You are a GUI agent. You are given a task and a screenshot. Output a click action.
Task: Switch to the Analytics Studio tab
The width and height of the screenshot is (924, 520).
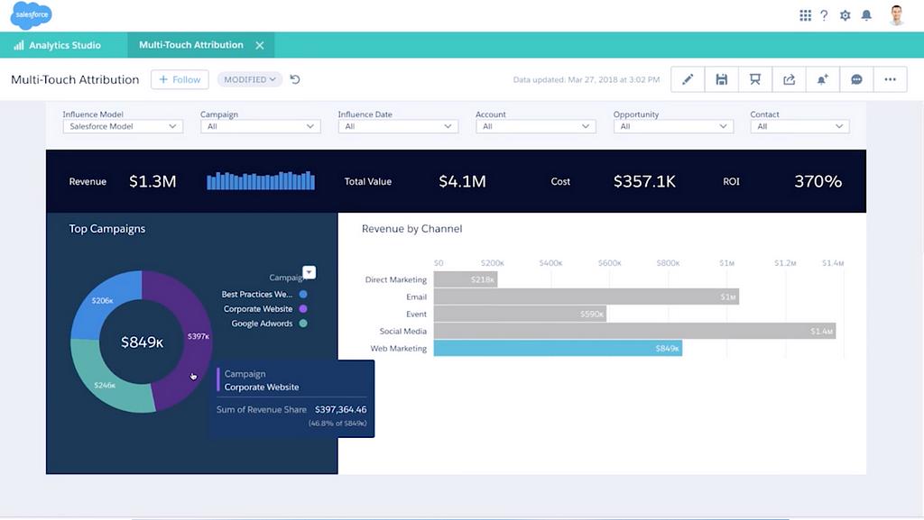pyautogui.click(x=57, y=45)
